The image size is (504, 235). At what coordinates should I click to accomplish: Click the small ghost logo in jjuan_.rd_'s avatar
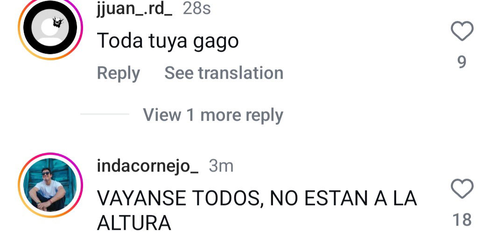tap(58, 22)
